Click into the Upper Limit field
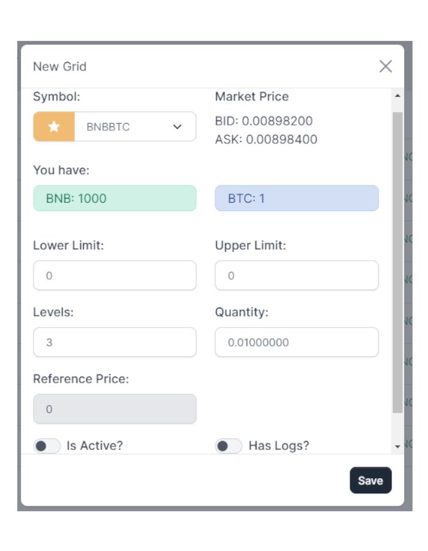The image size is (428, 551). click(297, 275)
